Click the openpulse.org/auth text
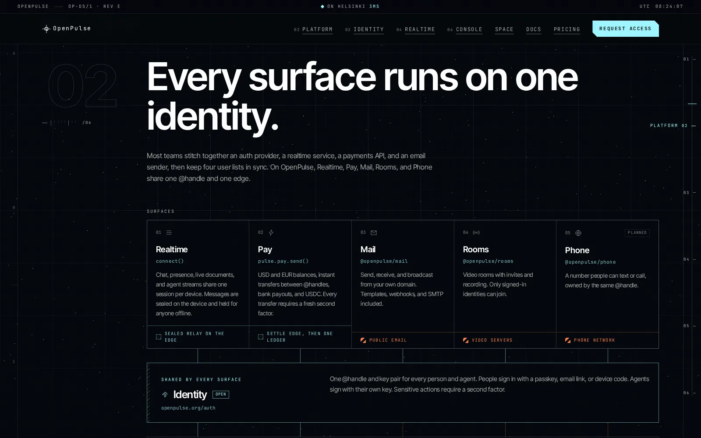701x438 pixels. (x=188, y=408)
